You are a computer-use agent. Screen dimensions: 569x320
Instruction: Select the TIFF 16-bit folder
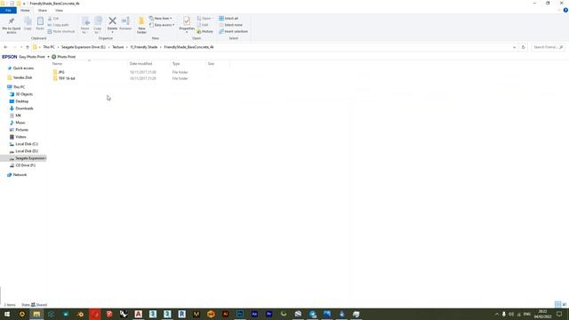(x=67, y=78)
